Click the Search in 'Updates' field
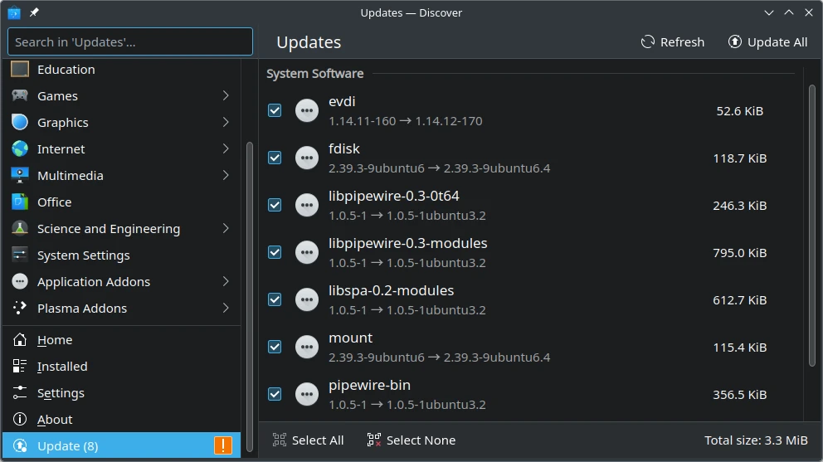 point(130,41)
